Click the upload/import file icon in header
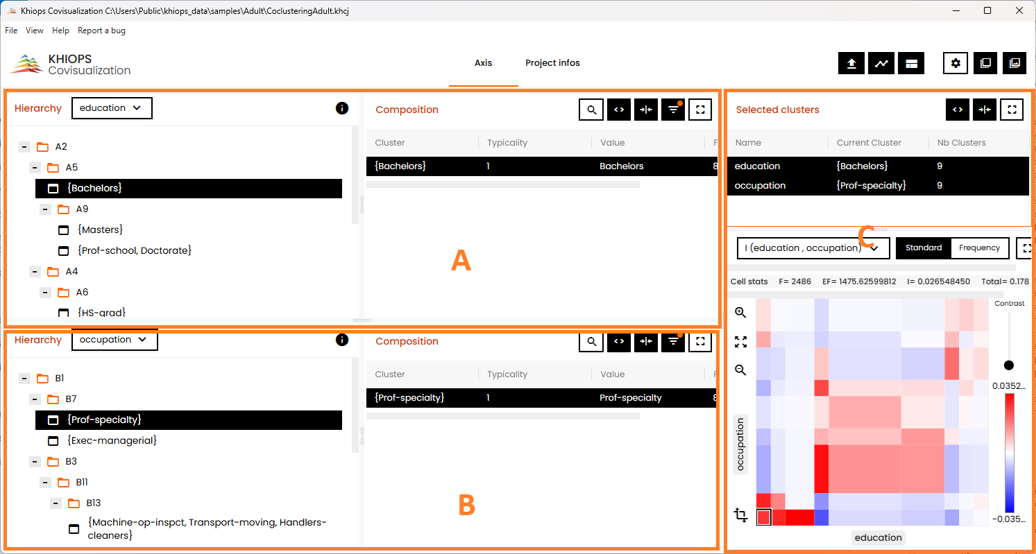 coord(851,63)
